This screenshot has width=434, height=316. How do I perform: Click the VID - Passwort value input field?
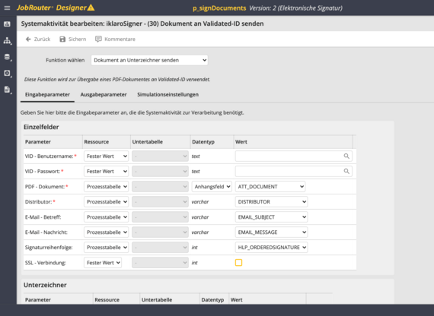(x=293, y=171)
